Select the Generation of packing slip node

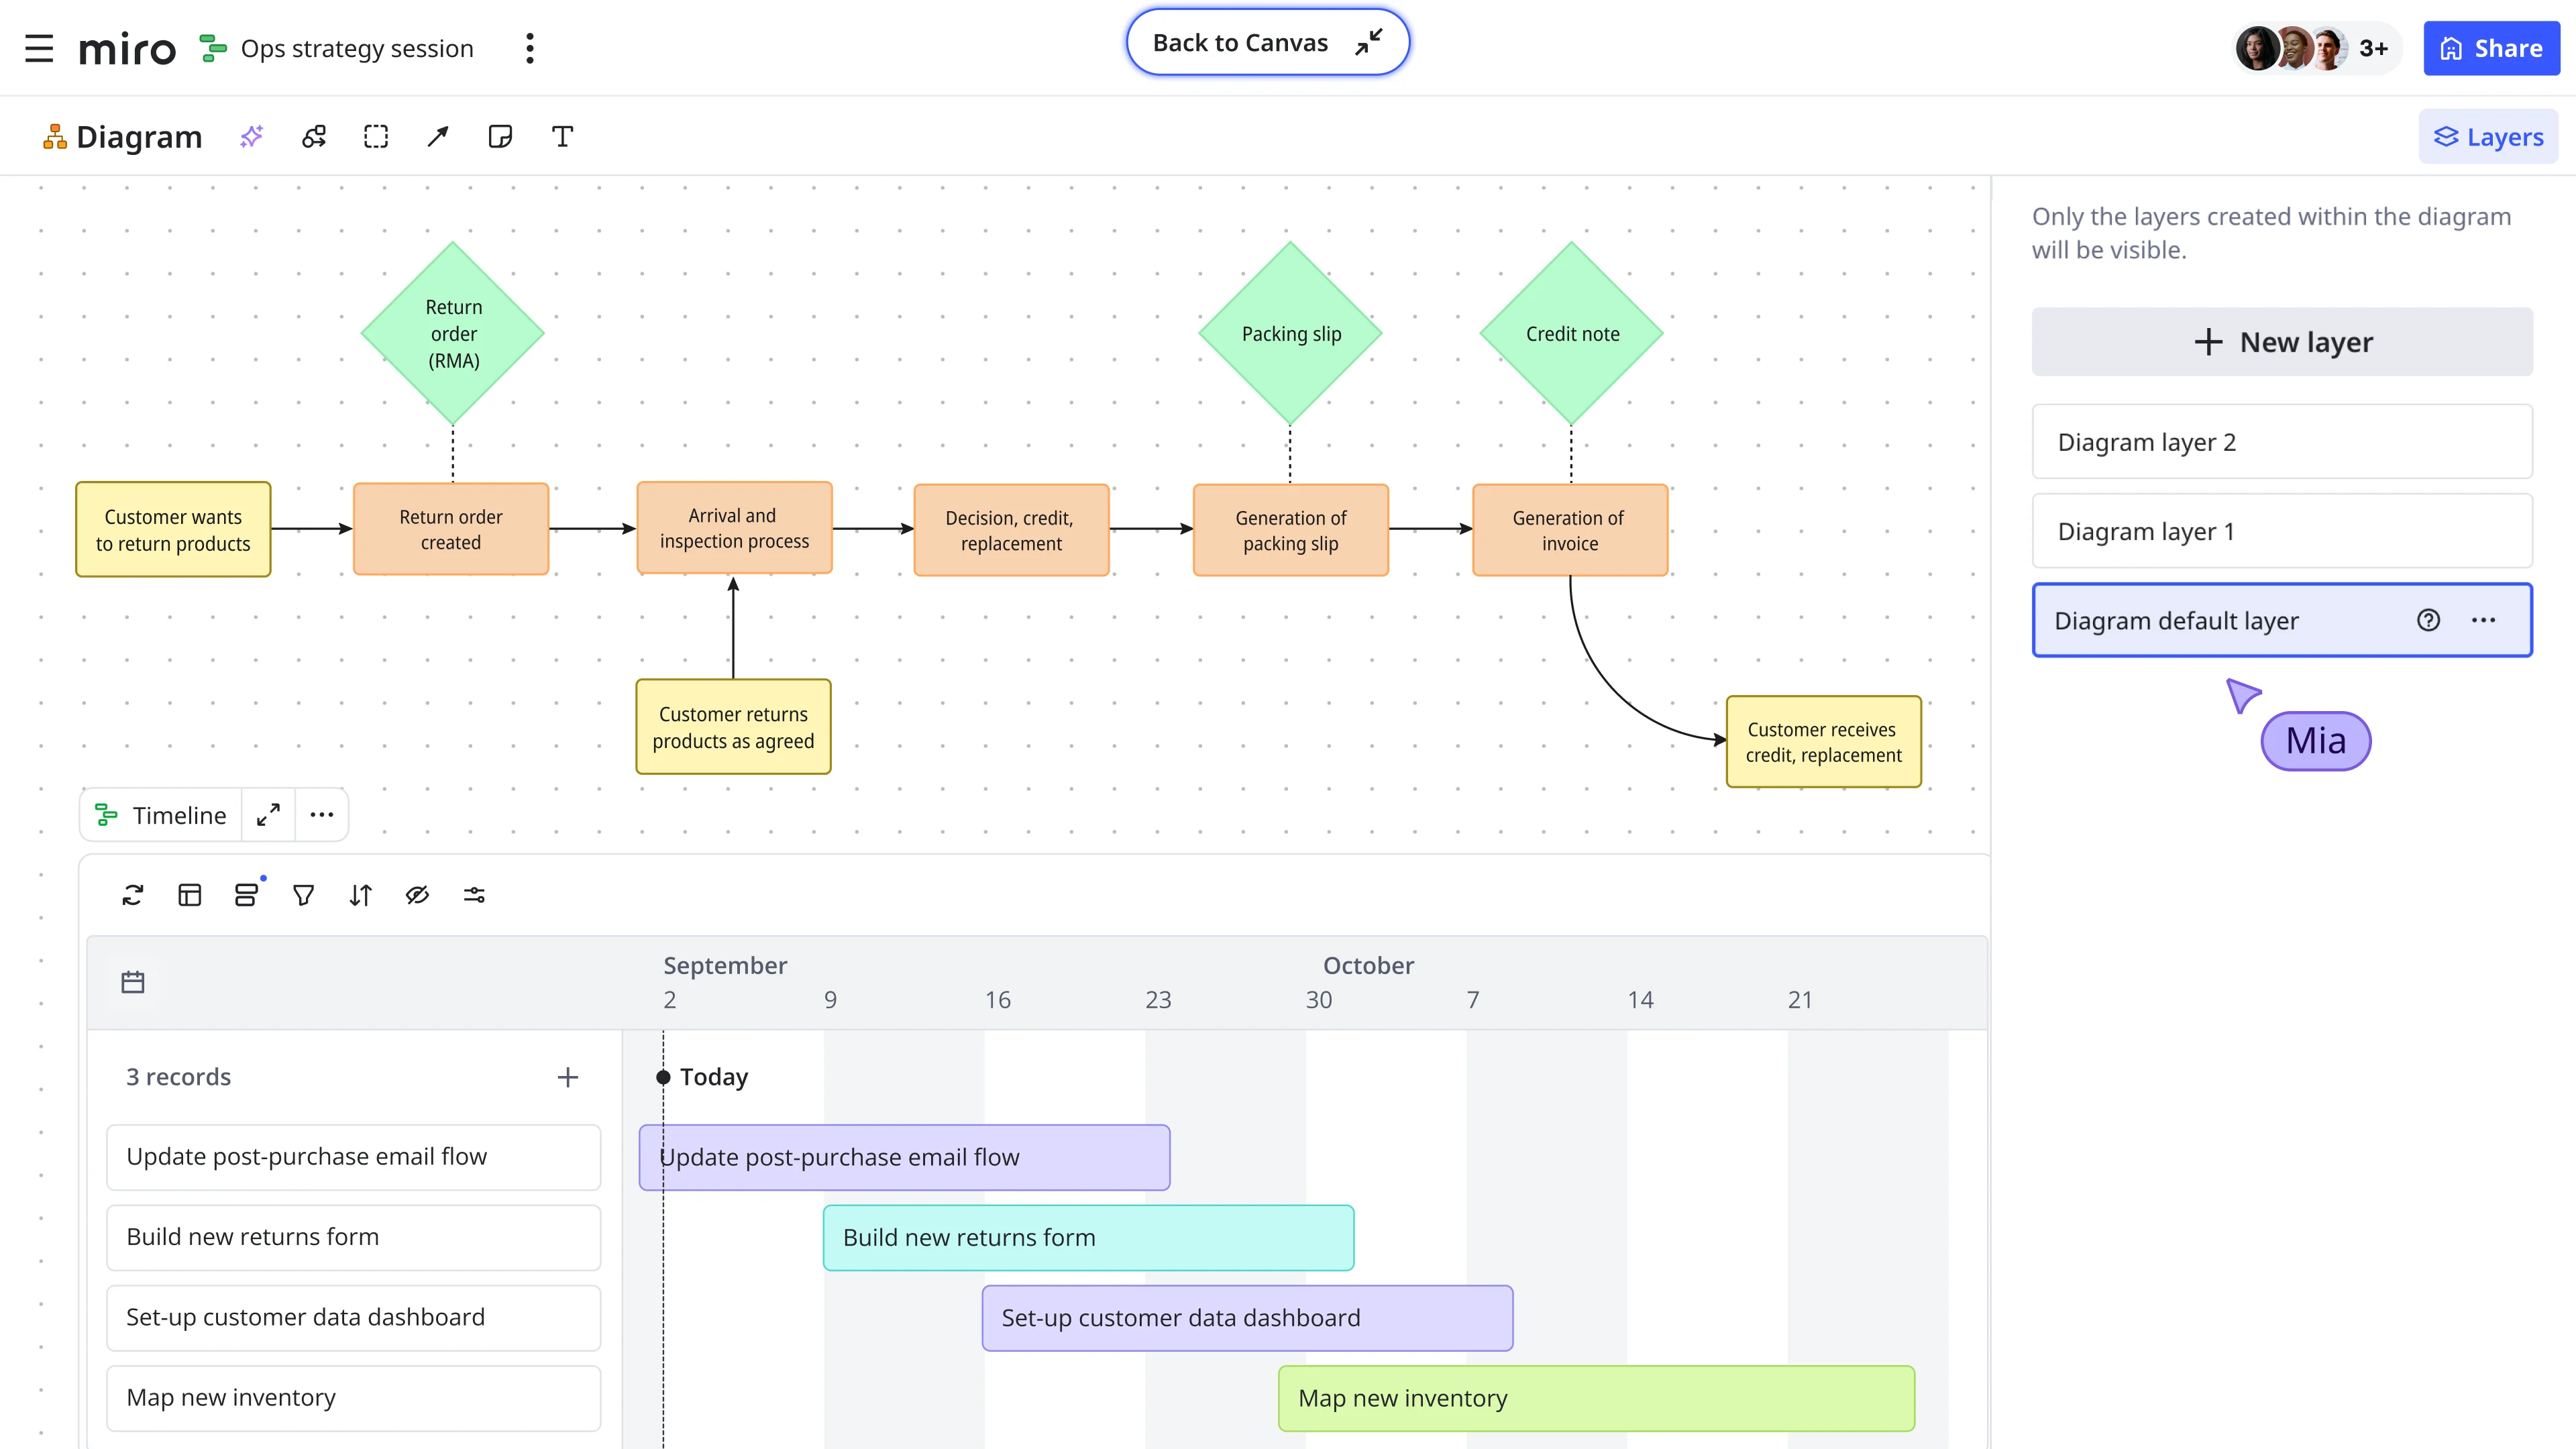pyautogui.click(x=1291, y=530)
